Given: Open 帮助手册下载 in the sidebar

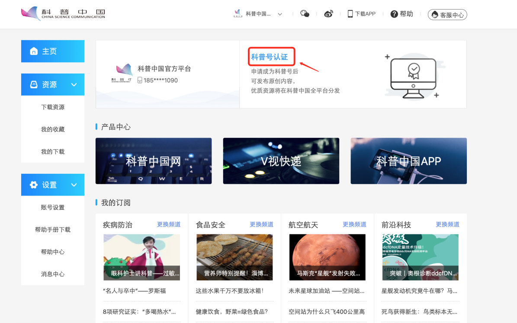Looking at the screenshot, I should 53,230.
